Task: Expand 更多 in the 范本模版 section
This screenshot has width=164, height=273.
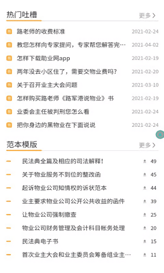Action: (147, 145)
